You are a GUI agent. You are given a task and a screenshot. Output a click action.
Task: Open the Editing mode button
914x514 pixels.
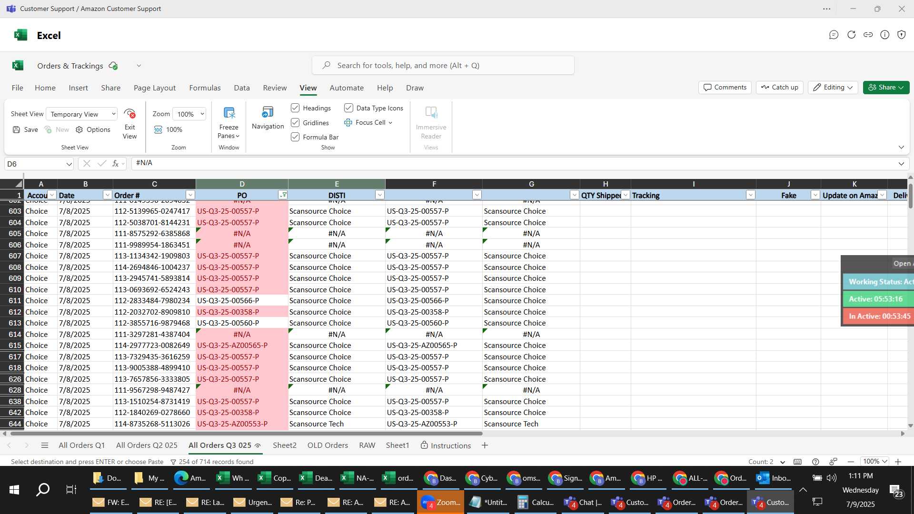pyautogui.click(x=833, y=88)
